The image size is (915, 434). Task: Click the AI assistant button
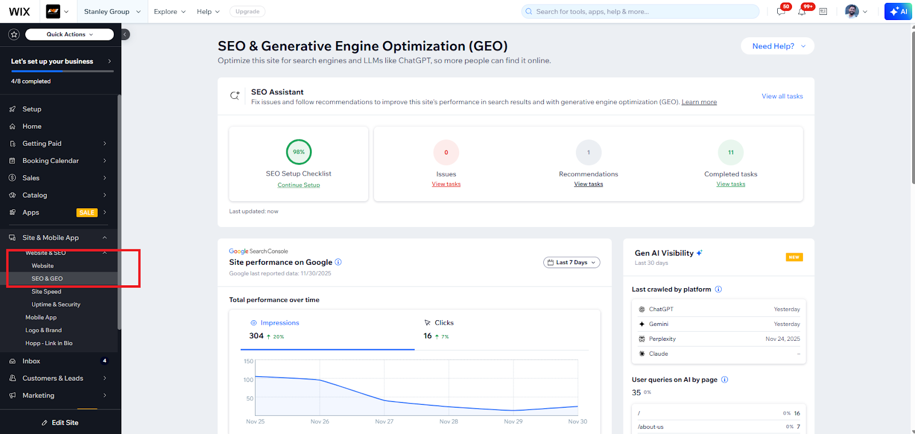click(x=898, y=11)
